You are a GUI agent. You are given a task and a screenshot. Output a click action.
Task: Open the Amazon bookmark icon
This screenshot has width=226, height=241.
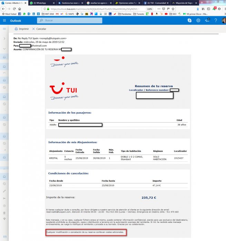tap(157, 14)
